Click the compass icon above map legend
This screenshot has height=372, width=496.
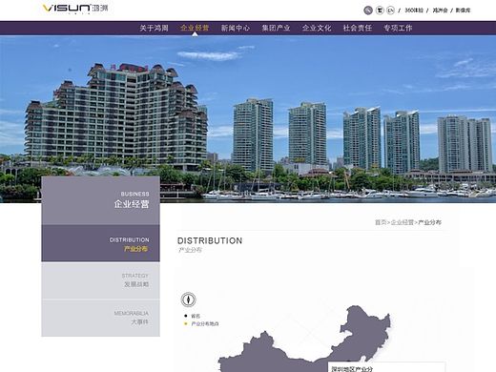coord(188,300)
